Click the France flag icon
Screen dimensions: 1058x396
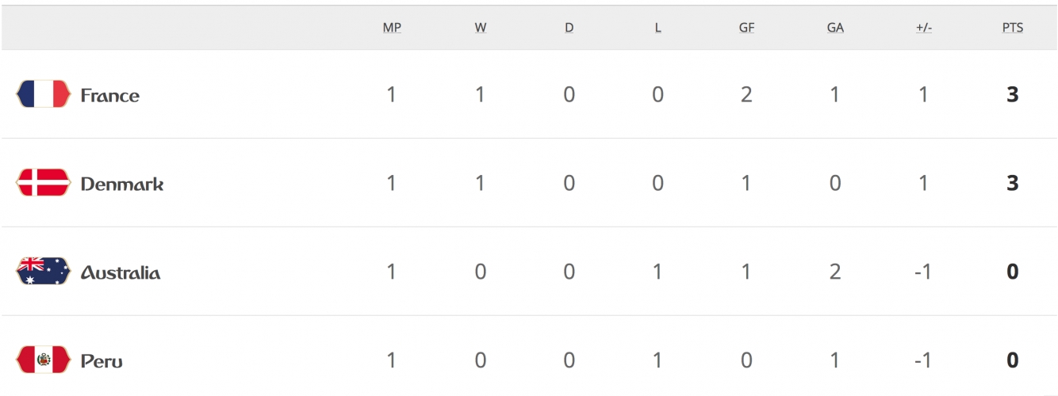click(x=43, y=94)
